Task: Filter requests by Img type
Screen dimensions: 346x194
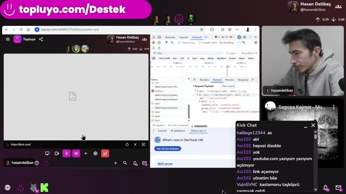Action: click(202, 58)
